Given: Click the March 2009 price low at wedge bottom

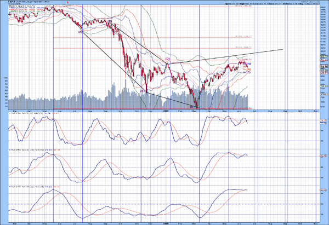Looking at the screenshot, I should coord(197,106).
